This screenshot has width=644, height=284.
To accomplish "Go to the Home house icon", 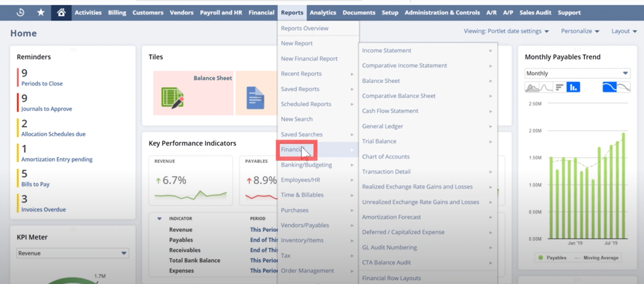I will [x=61, y=13].
